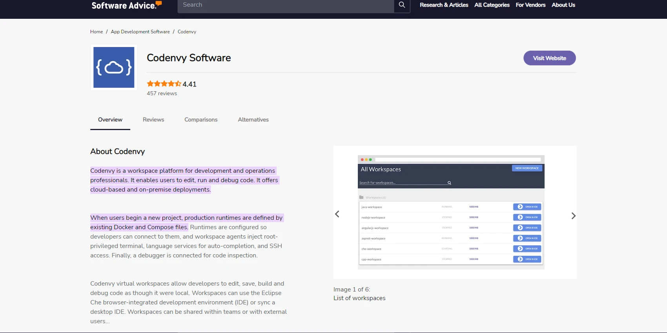Switch to the Reviews tab
Viewport: 667px width, 333px height.
[x=153, y=119]
